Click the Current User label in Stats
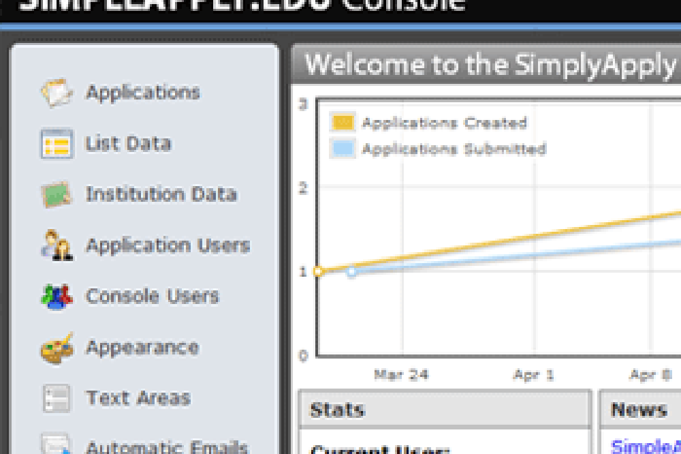 [x=381, y=450]
